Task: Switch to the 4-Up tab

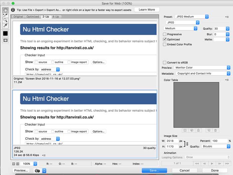Action: 56,17
